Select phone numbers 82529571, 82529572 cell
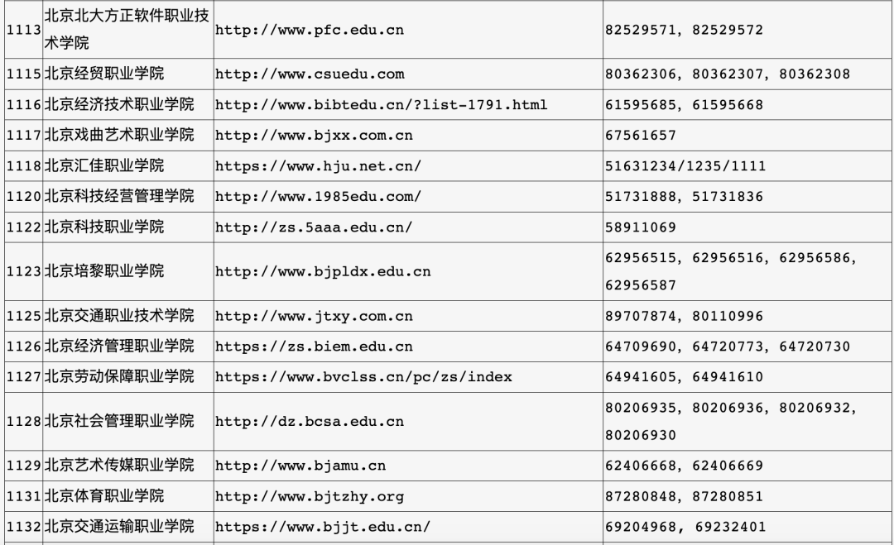 click(685, 31)
